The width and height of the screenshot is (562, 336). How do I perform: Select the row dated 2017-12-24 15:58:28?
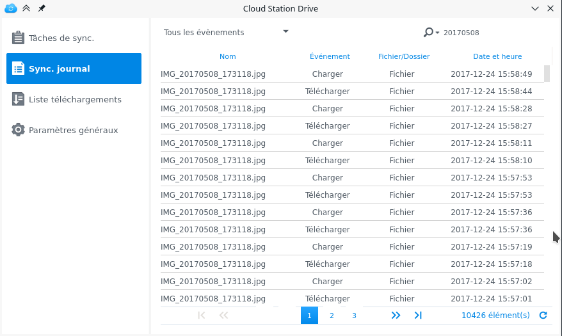tap(352, 108)
